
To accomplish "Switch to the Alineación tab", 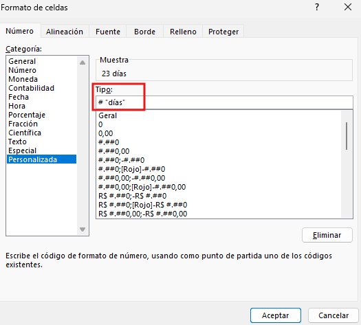I will [65, 32].
